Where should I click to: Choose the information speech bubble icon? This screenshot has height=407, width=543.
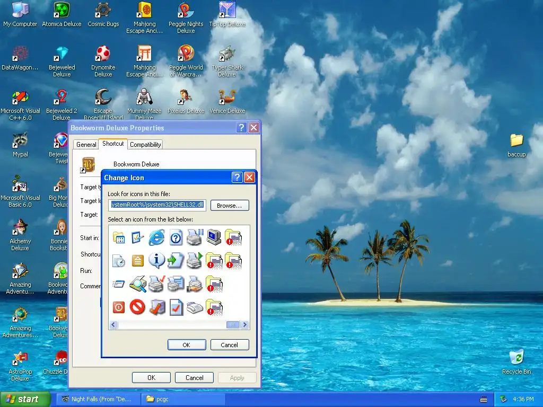point(156,261)
